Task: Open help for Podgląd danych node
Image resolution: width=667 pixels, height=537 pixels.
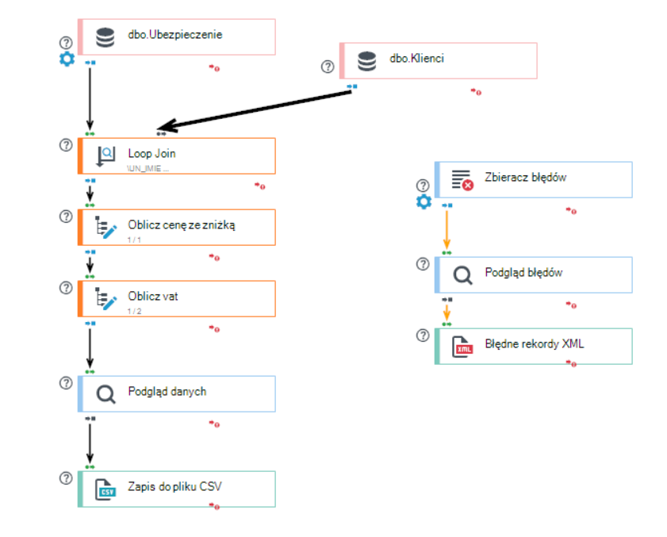Action: 66,383
